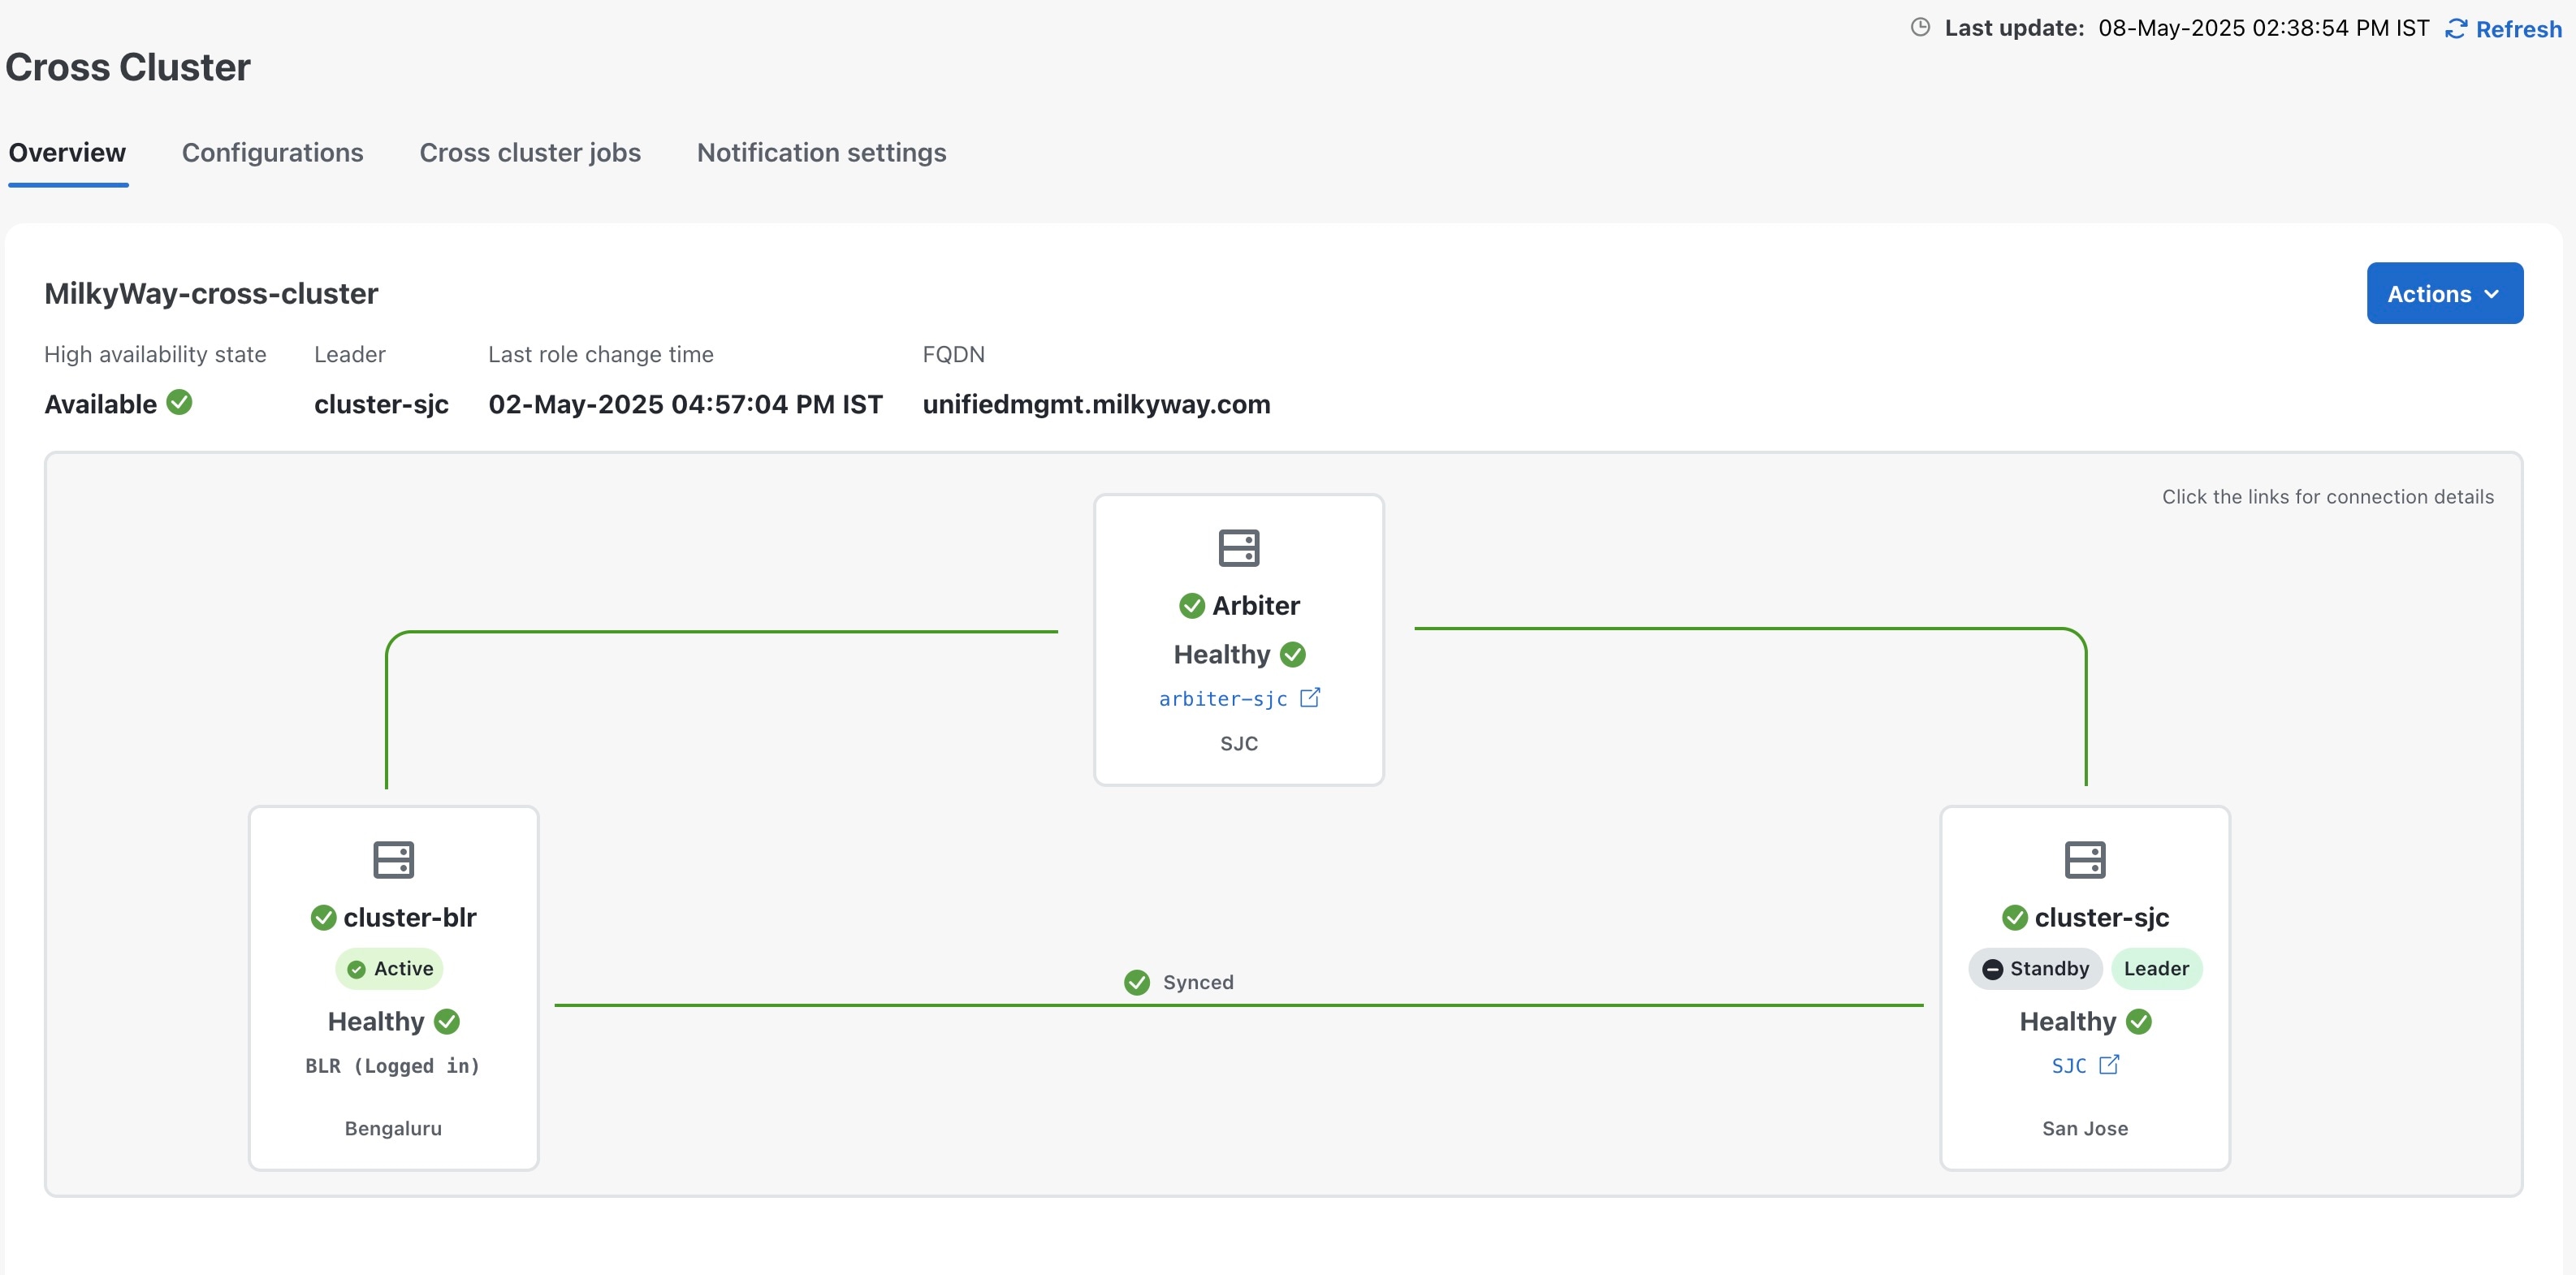Click the Standby minus icon in cluster-sjc
2576x1275 pixels.
pyautogui.click(x=1992, y=969)
